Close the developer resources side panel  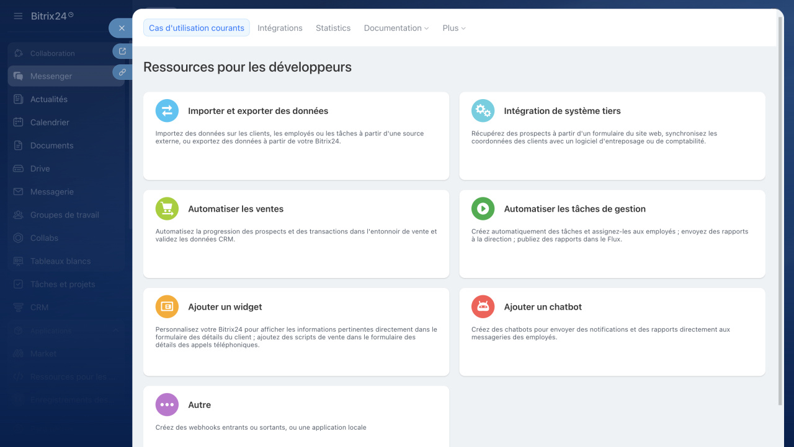[122, 28]
